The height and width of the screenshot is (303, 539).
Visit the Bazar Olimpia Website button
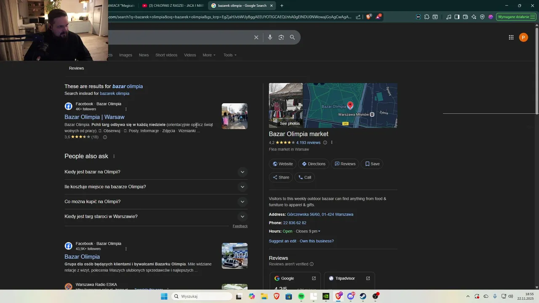click(x=283, y=164)
